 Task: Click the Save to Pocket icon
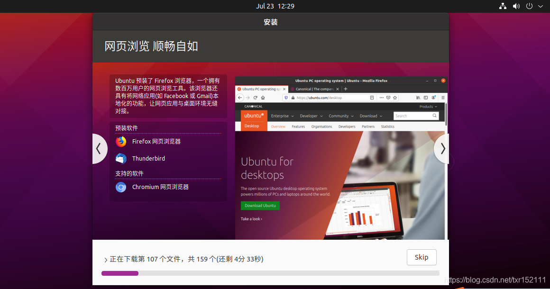click(388, 98)
